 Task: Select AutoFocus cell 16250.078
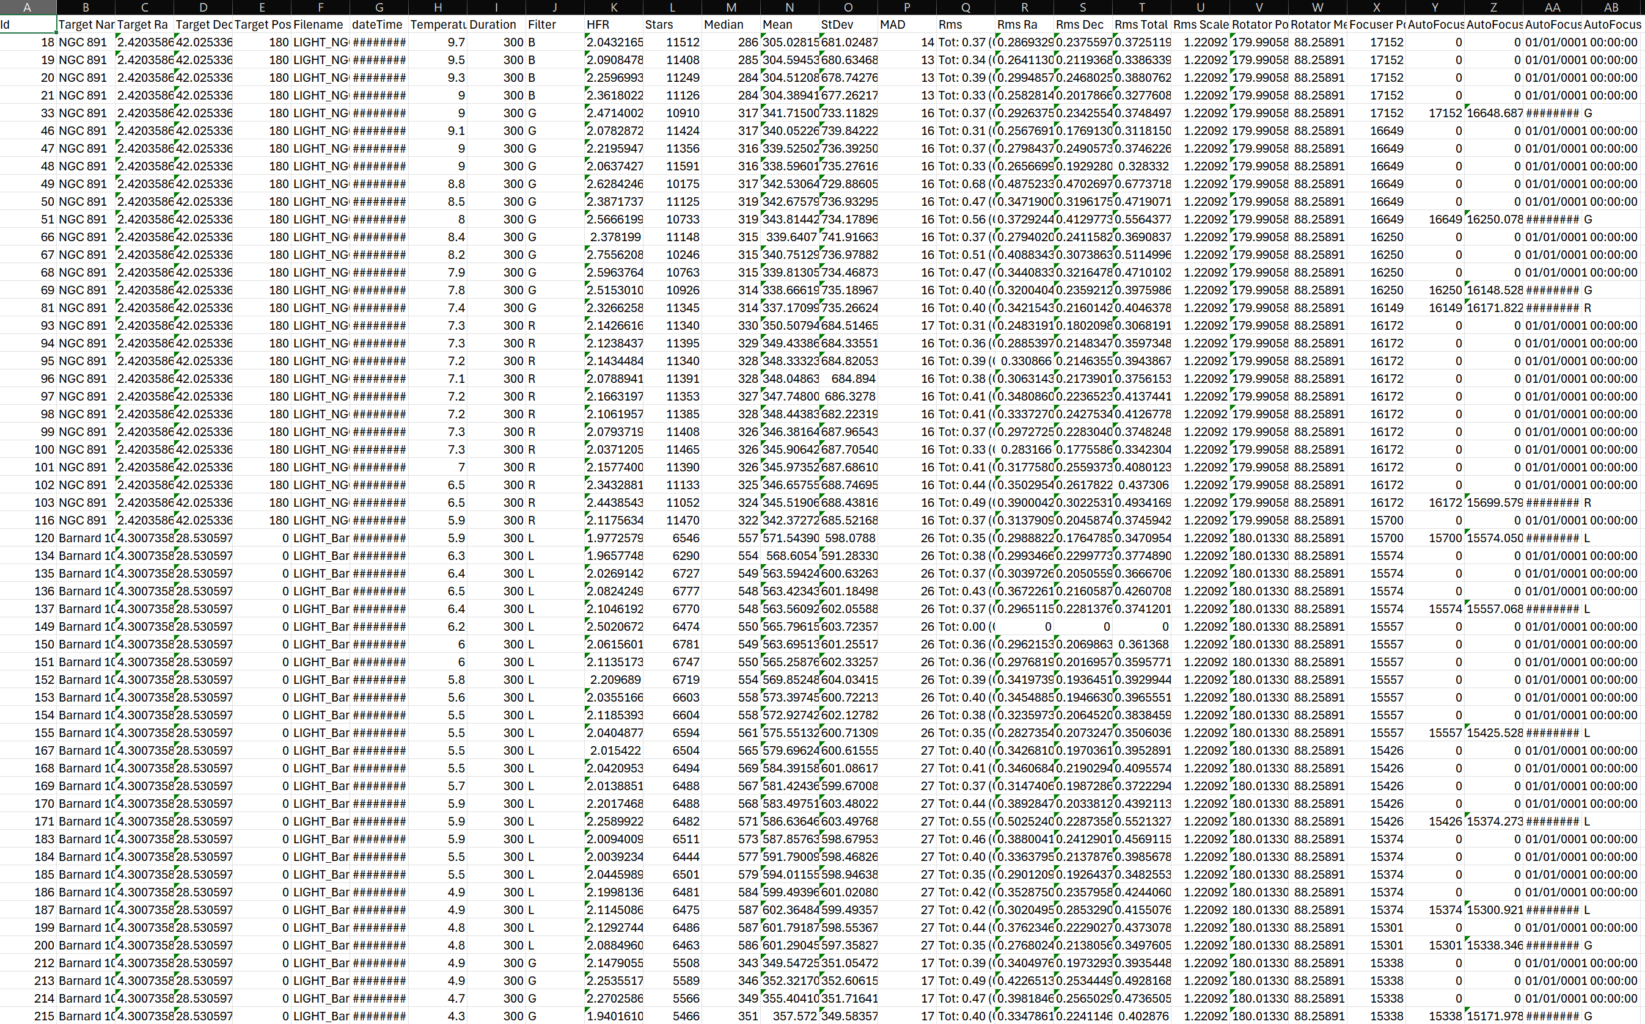(1493, 219)
